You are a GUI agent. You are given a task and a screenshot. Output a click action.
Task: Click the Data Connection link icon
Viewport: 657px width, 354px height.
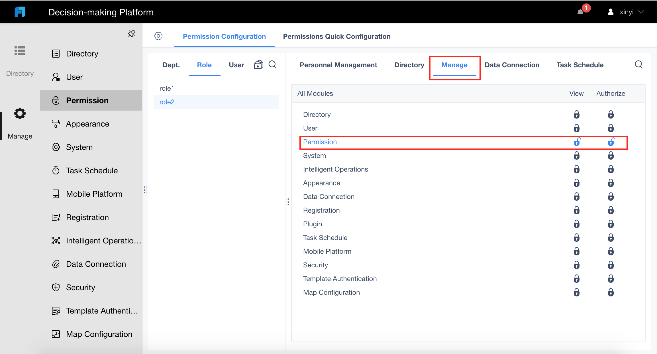click(x=56, y=264)
